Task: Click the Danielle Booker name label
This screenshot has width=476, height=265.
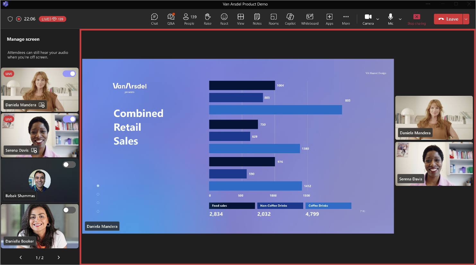Action: (20, 241)
